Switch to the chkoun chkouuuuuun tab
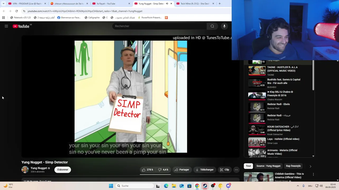The image size is (339, 190). tap(69, 4)
